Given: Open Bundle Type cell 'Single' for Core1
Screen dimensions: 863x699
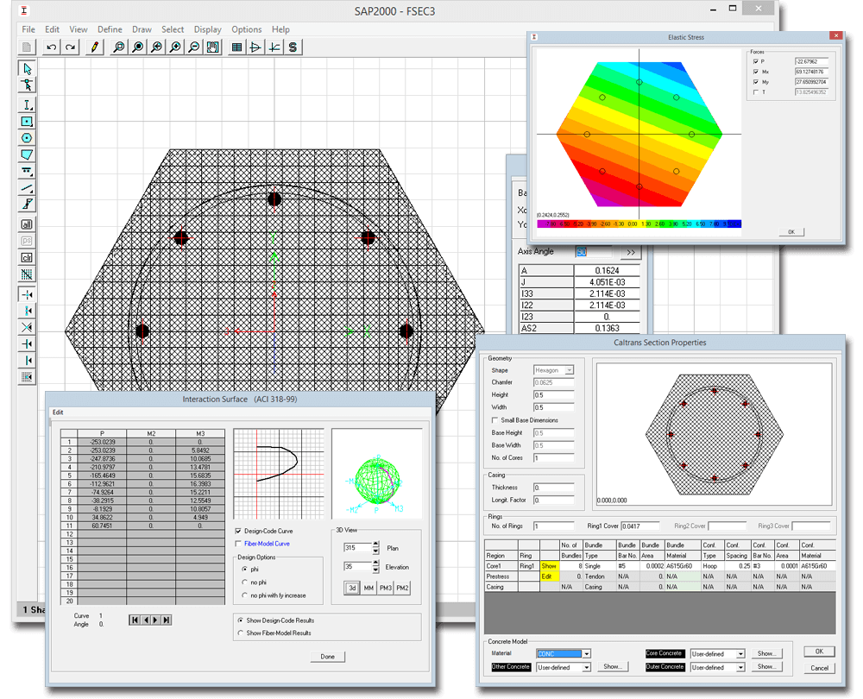Looking at the screenshot, I should [600, 566].
